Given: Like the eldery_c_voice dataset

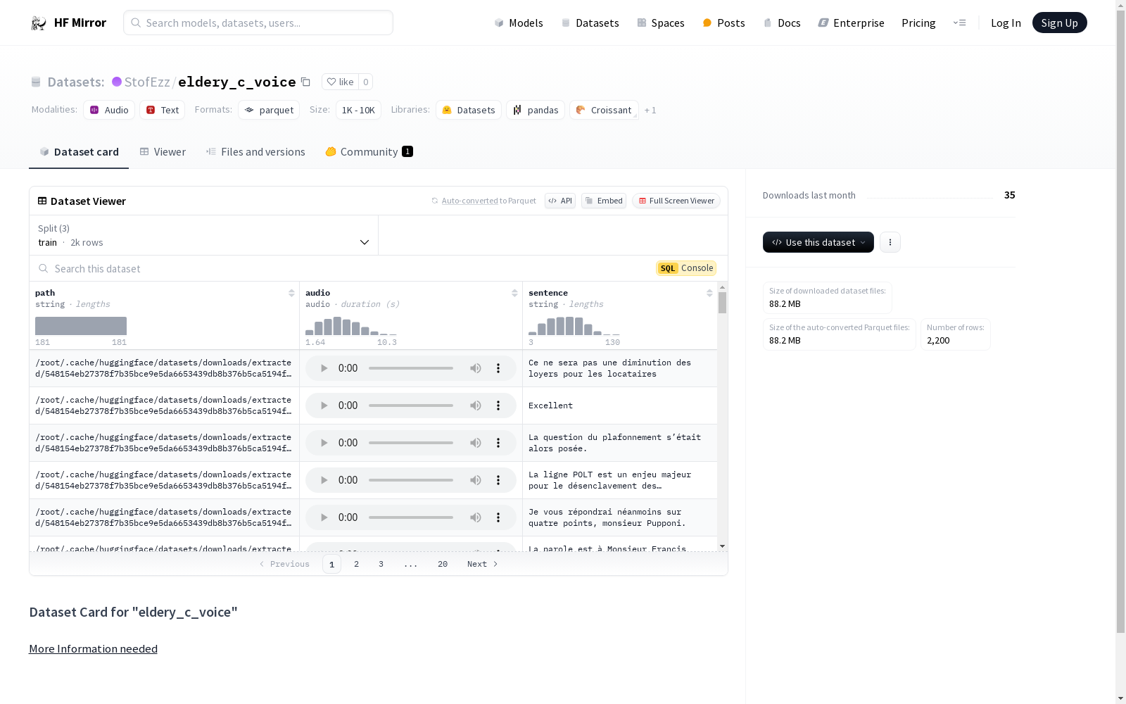Looking at the screenshot, I should [x=341, y=82].
